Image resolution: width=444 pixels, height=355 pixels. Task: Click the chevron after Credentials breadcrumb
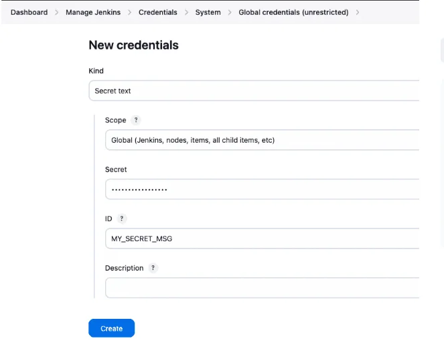tap(187, 13)
